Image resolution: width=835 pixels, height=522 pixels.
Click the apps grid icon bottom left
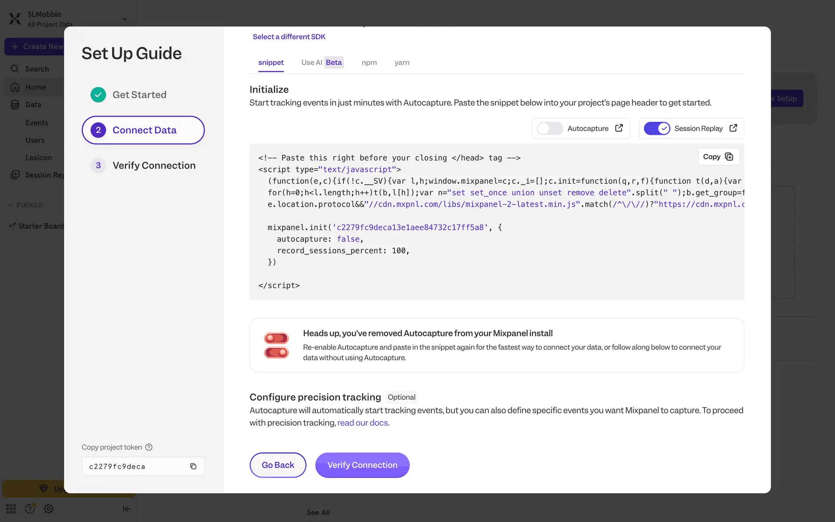point(11,509)
